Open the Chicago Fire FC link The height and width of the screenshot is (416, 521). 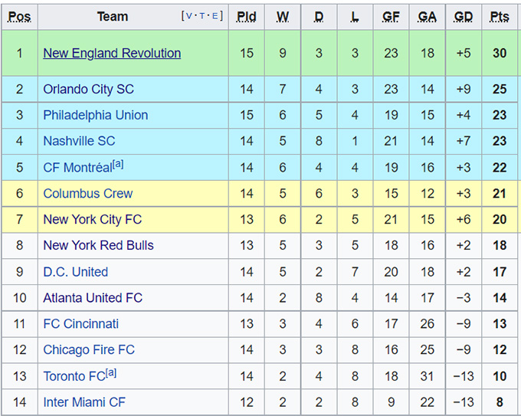pos(88,350)
